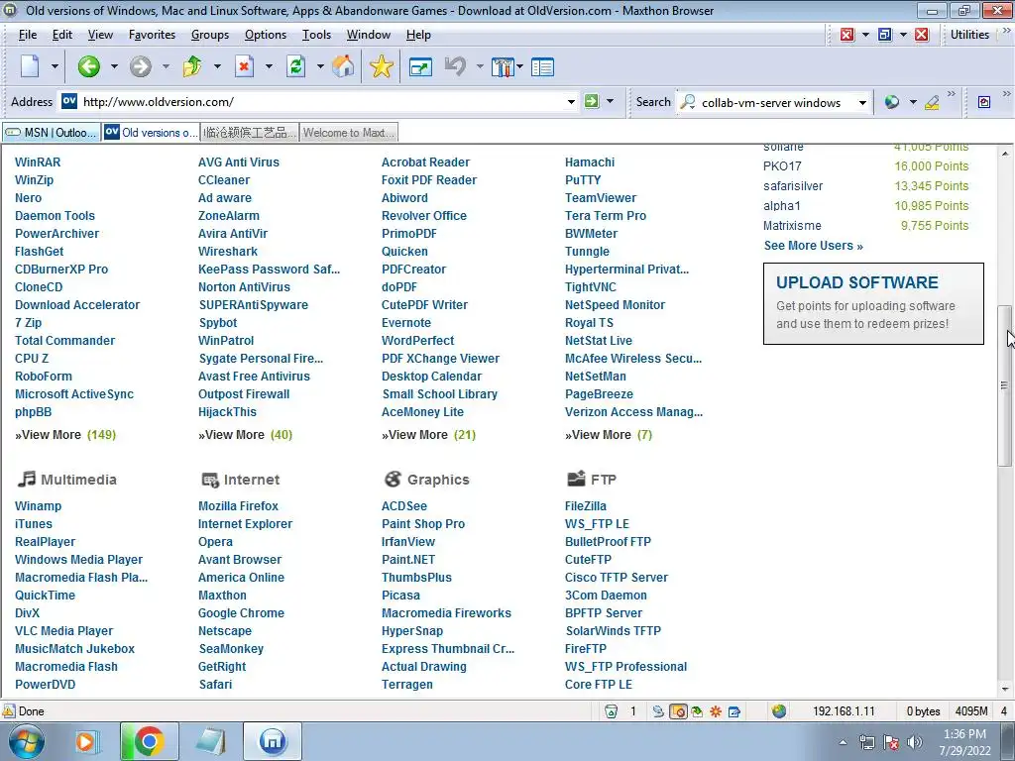Expand the search engine globe dropdown arrow
The image size is (1015, 761).
pyautogui.click(x=913, y=102)
